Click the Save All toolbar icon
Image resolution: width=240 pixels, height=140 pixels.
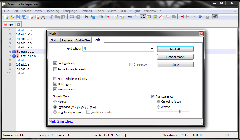24,17
